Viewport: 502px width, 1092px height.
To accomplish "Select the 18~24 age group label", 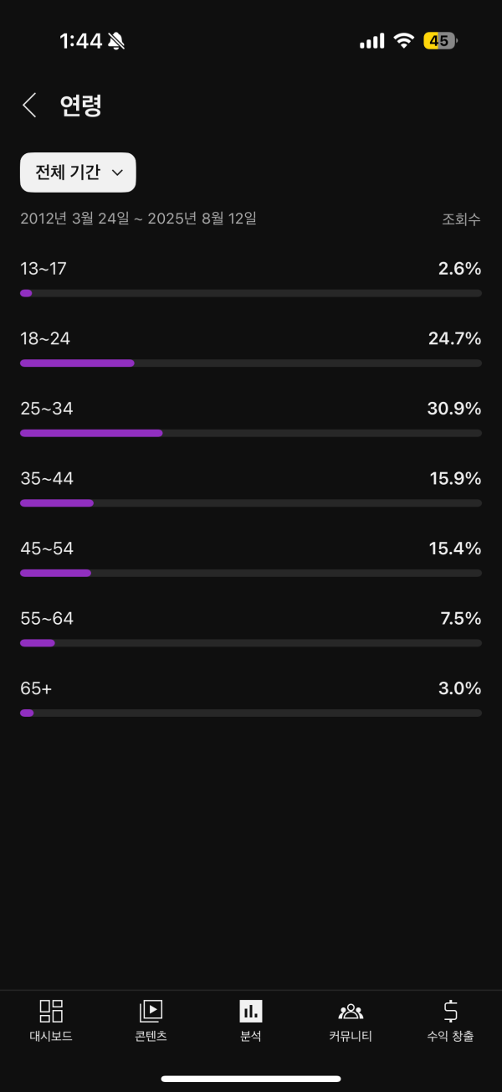I will (x=45, y=339).
